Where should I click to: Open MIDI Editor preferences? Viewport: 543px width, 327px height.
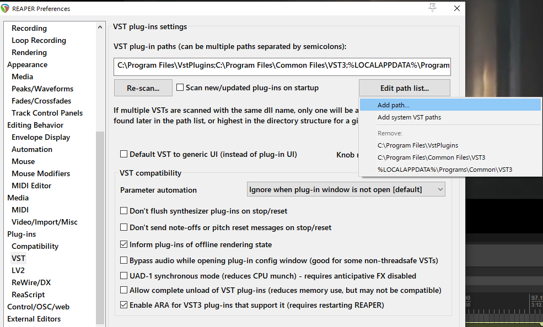pos(31,186)
